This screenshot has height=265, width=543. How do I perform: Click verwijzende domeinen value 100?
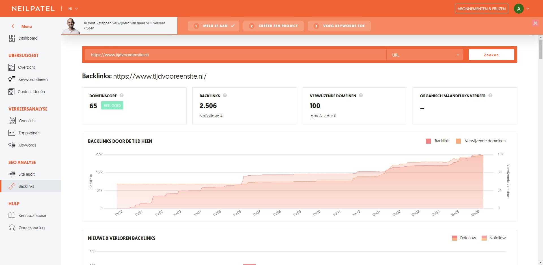pyautogui.click(x=315, y=106)
